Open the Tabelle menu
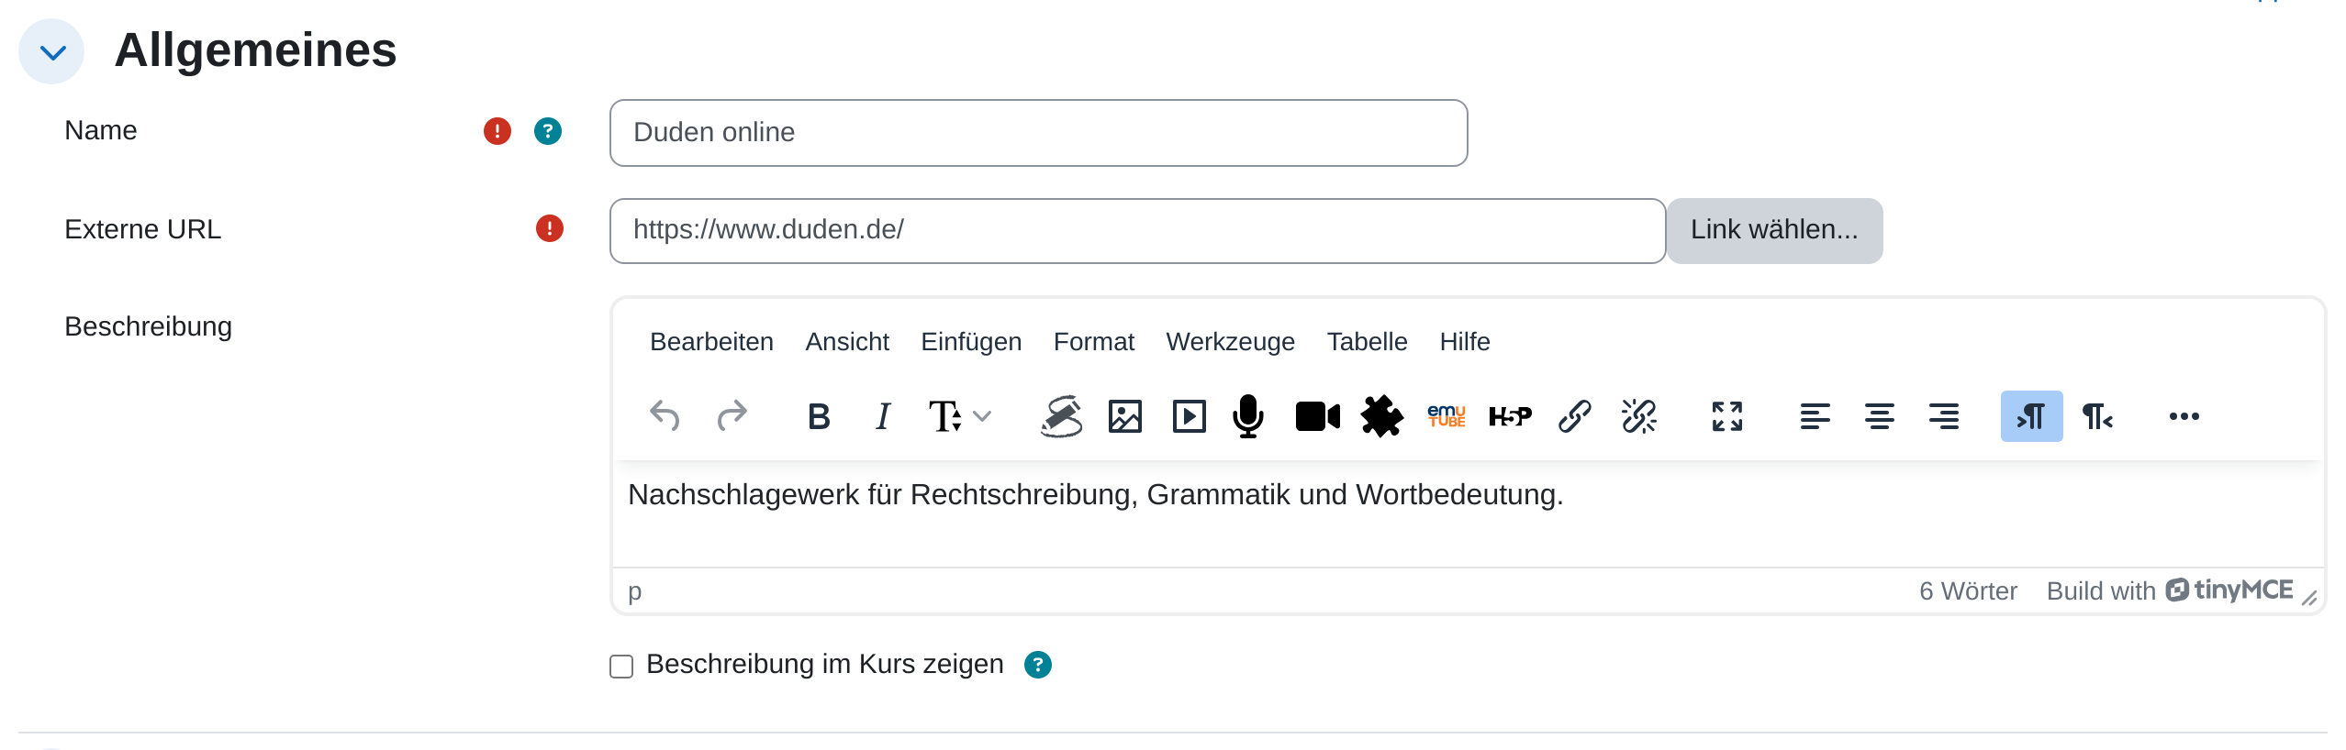Viewport: 2346px width, 750px height. 1367,342
